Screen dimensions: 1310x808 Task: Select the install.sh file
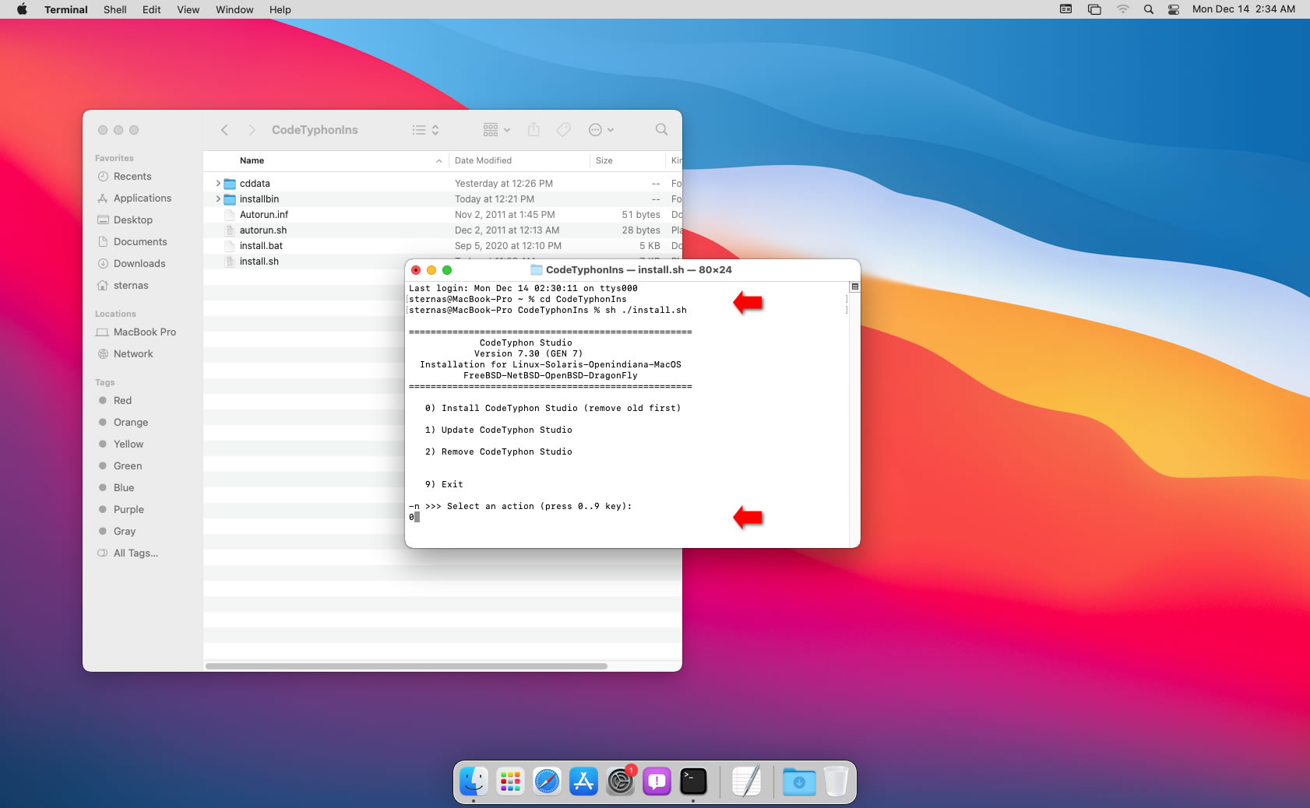(x=304, y=262)
